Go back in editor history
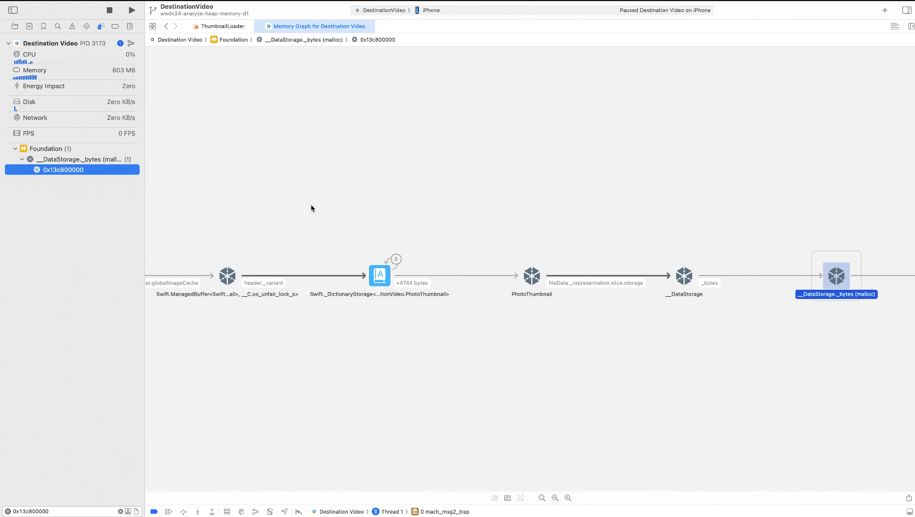The image size is (915, 517). [x=166, y=26]
